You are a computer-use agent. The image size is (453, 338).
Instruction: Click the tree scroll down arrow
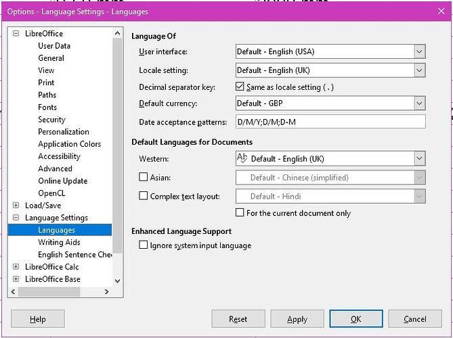click(x=118, y=281)
